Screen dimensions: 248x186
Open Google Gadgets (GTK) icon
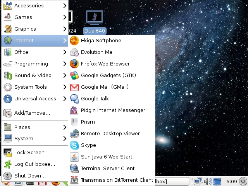pyautogui.click(x=74, y=76)
